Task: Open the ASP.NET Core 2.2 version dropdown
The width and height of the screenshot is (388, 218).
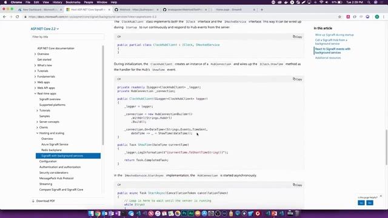Action: click(45, 29)
